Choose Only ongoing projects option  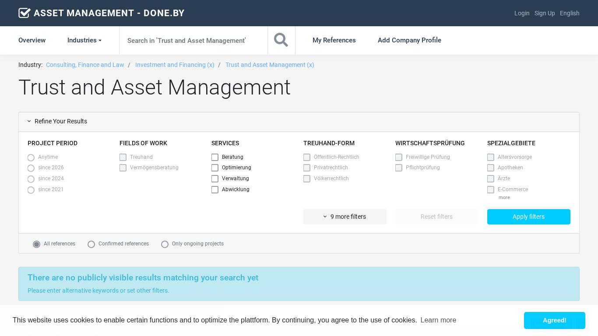(165, 244)
